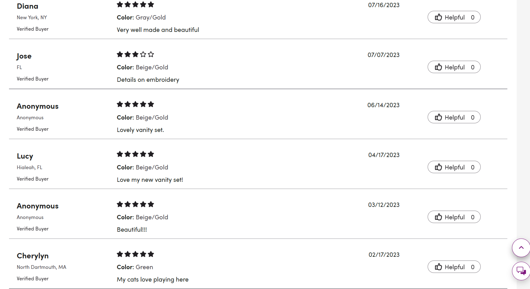
Task: Mark "My cats love playing here" review Helpful
Action: tap(454, 267)
